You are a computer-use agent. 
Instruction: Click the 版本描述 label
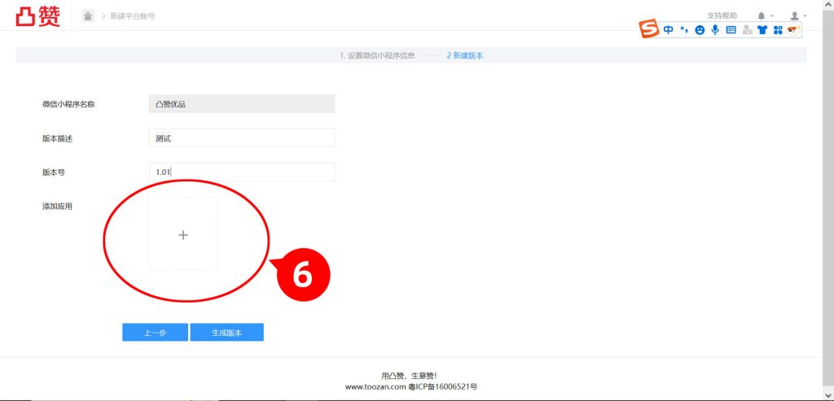coord(58,138)
